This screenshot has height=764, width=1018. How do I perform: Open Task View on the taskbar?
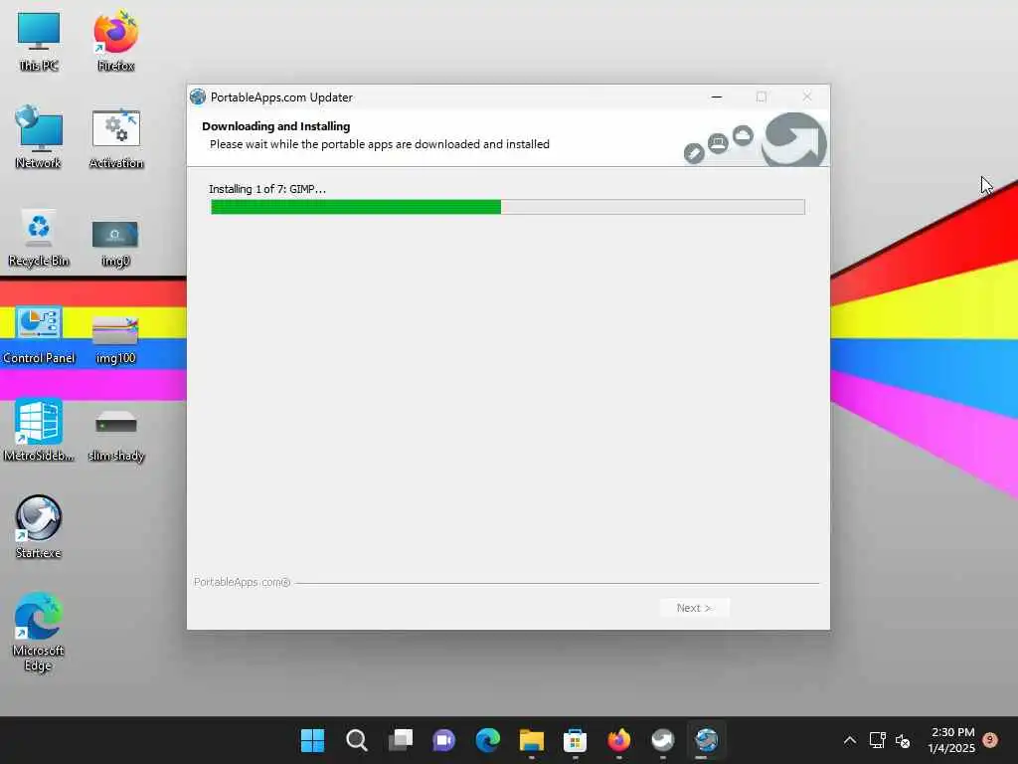[400, 740]
